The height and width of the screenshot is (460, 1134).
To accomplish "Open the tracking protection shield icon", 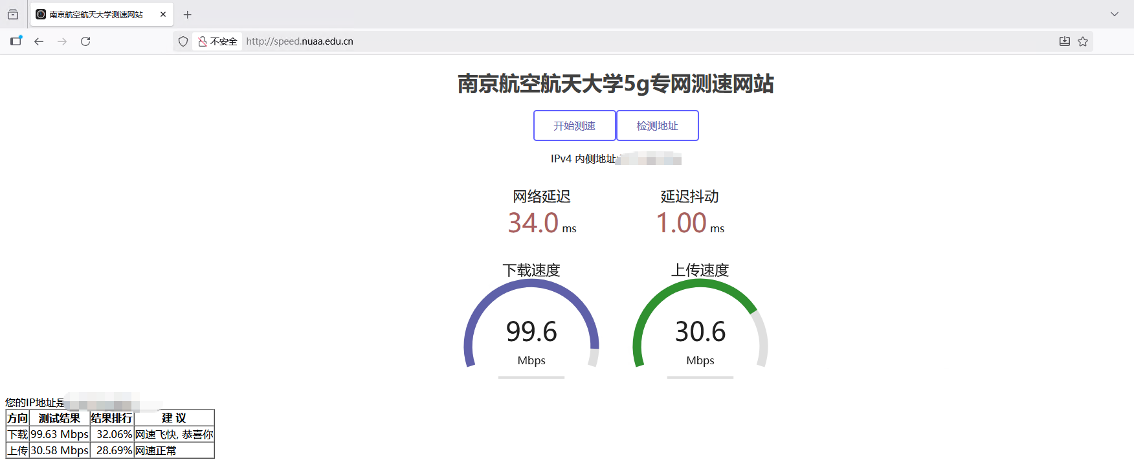I will click(x=183, y=41).
